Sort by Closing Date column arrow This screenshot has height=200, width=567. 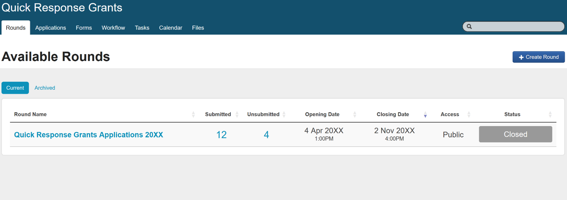click(425, 115)
